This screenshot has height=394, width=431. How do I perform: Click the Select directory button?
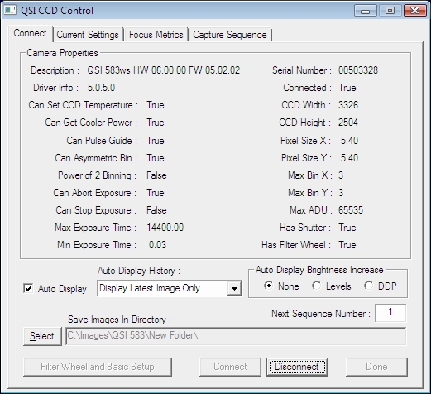42,336
